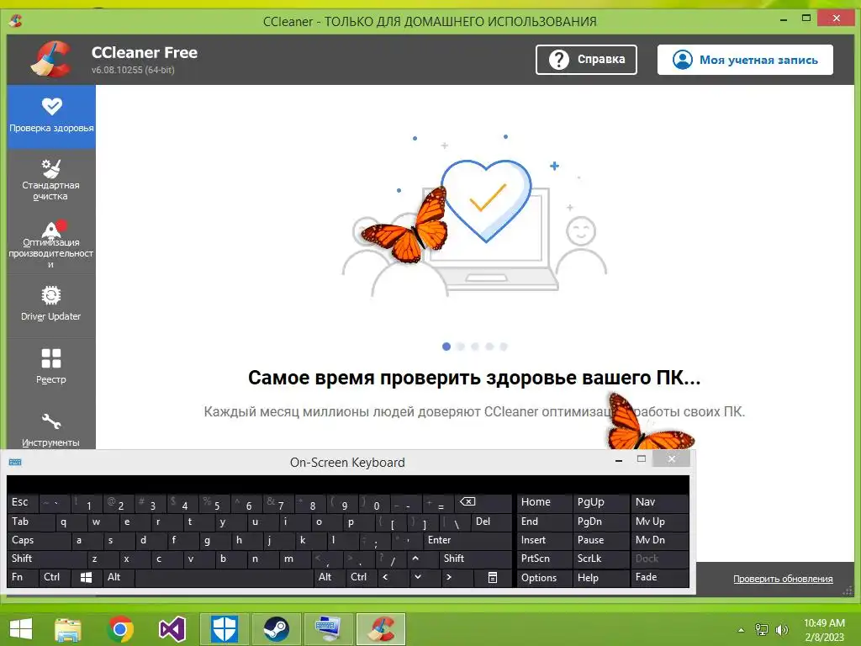This screenshot has width=861, height=646.
Task: Select the fourth carousel page dot
Action: click(x=489, y=347)
